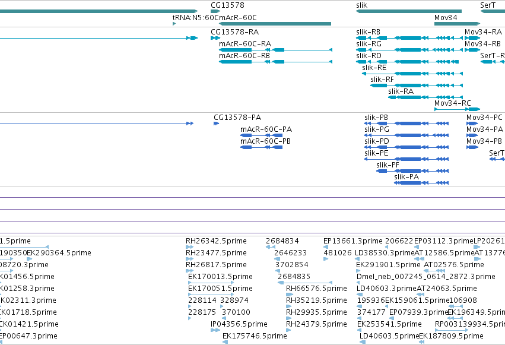Select the Mov34-RC transcript label
The height and width of the screenshot is (345, 505).
[453, 103]
